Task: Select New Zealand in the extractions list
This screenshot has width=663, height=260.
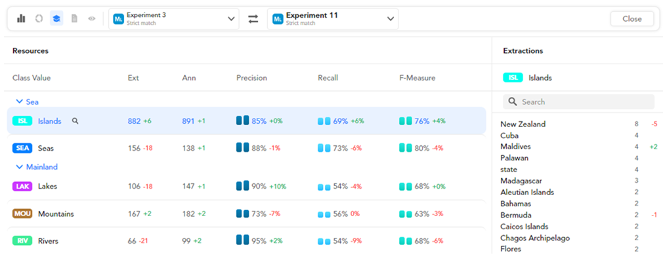Action: [523, 124]
